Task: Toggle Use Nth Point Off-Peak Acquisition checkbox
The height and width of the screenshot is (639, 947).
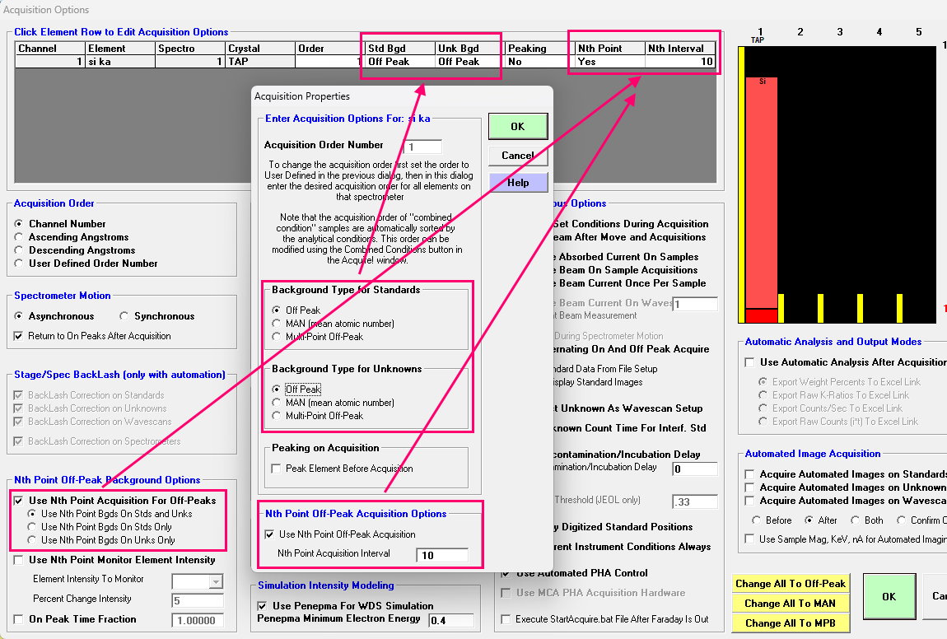Action: (x=270, y=534)
